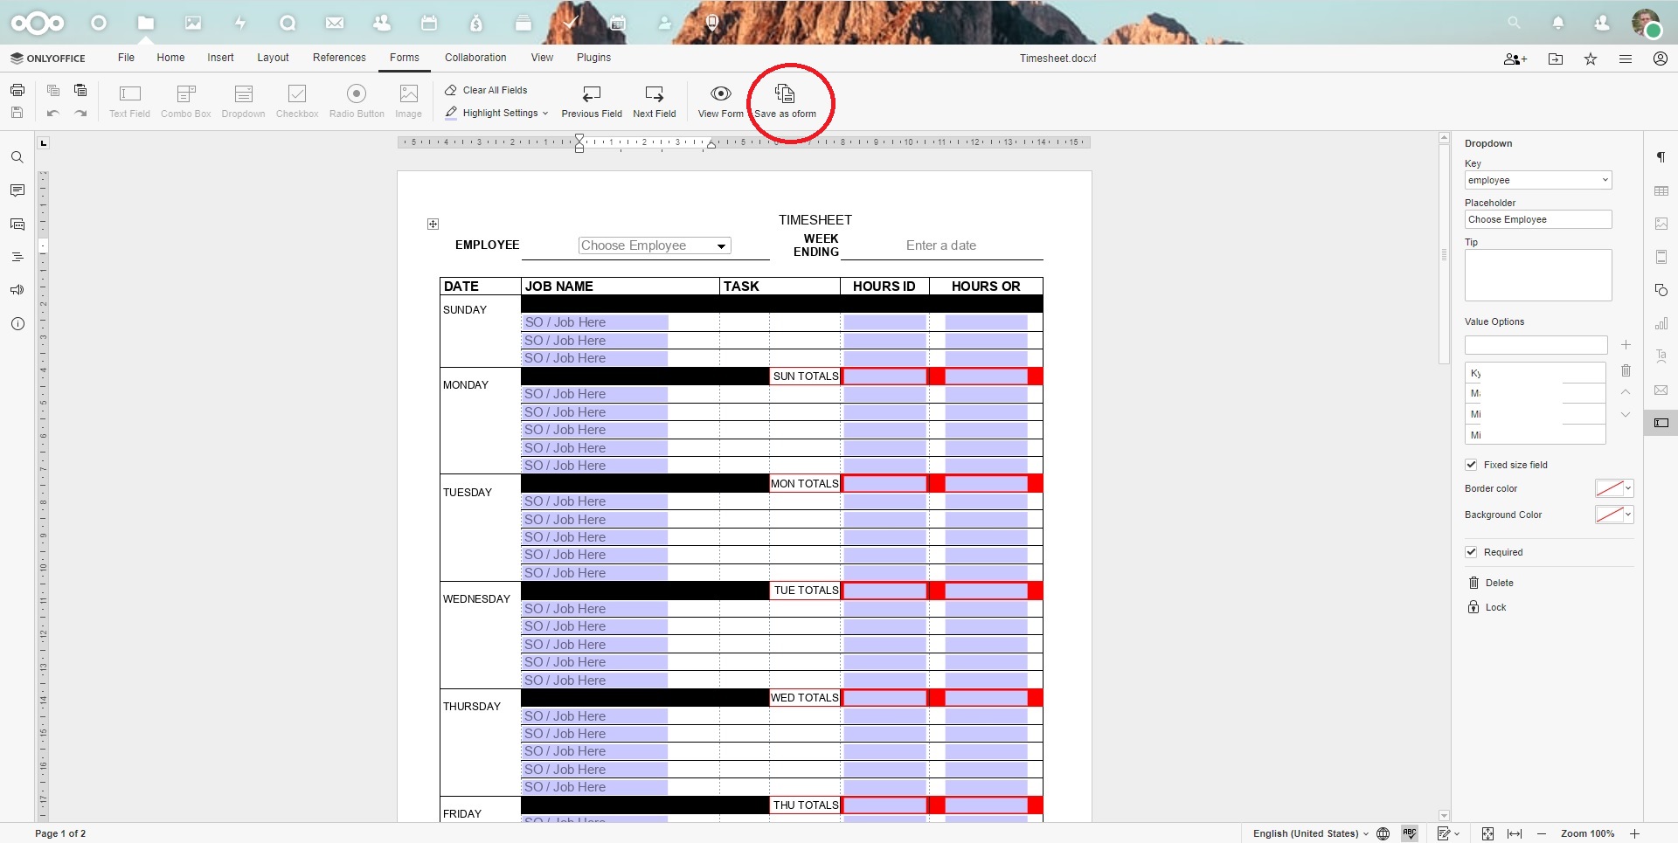Click the Value Options input field
This screenshot has width=1678, height=843.
(x=1536, y=345)
